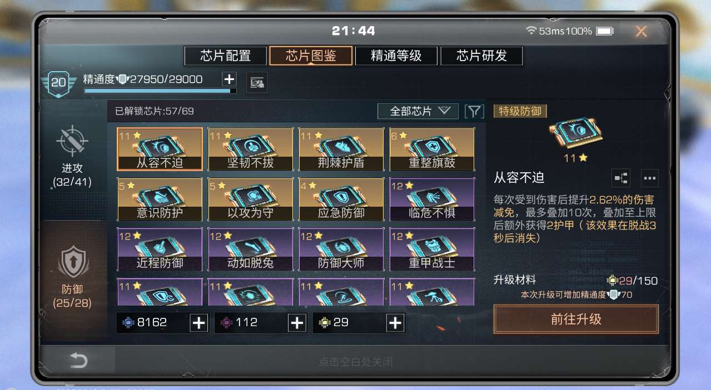Switch to the 精通等级 tab

[x=396, y=56]
